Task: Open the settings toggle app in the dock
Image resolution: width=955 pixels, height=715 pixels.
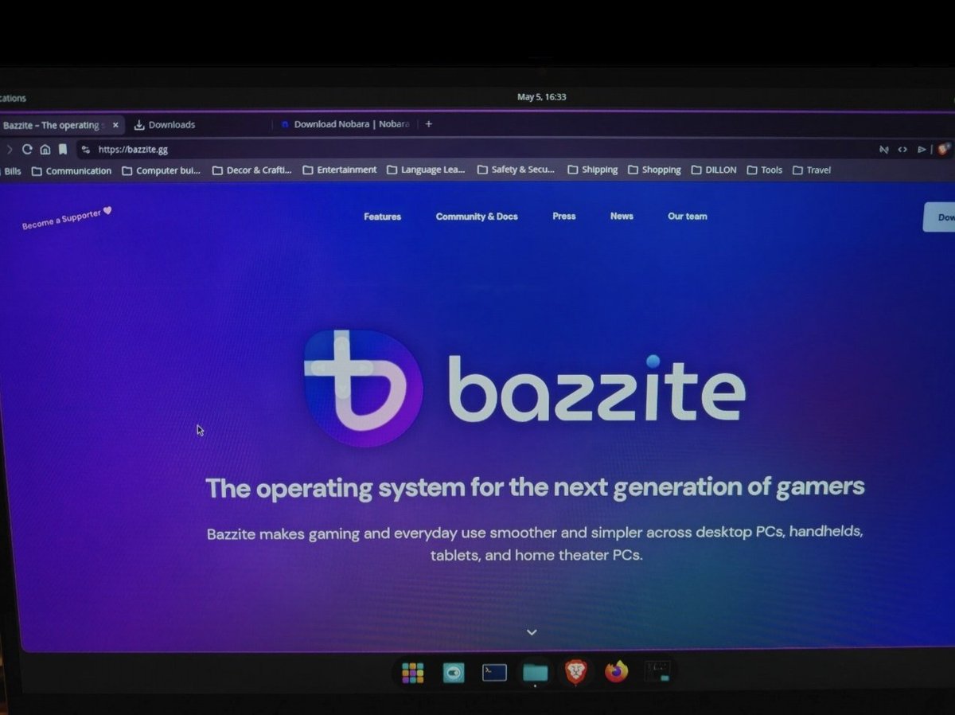Action: click(x=454, y=673)
